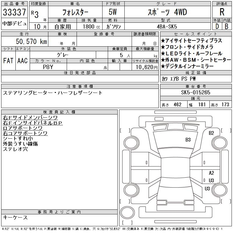Click the セールスポイント section header
The image size is (233, 233).
click(196, 34)
